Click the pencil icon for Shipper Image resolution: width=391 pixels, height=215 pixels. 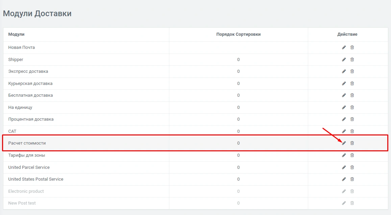(344, 60)
